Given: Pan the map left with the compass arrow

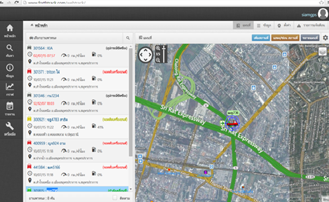Looking at the screenshot, I should tap(141, 55).
